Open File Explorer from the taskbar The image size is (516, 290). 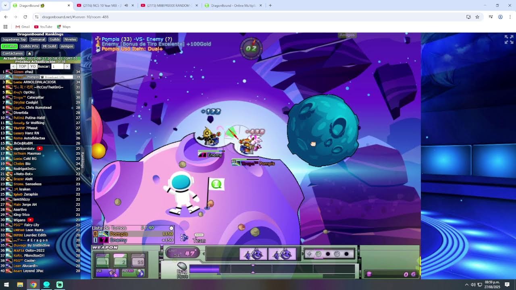[x=20, y=285]
